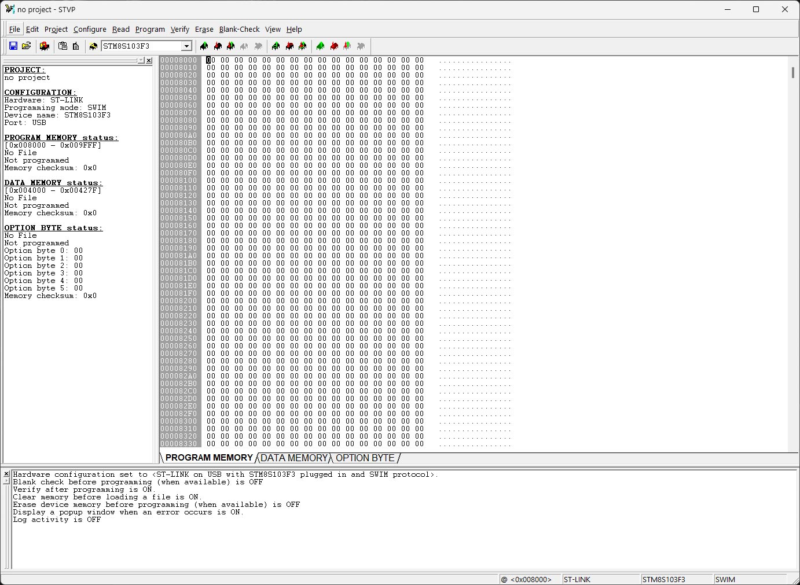800x585 pixels.
Task: Open the Configure menu
Action: click(90, 29)
